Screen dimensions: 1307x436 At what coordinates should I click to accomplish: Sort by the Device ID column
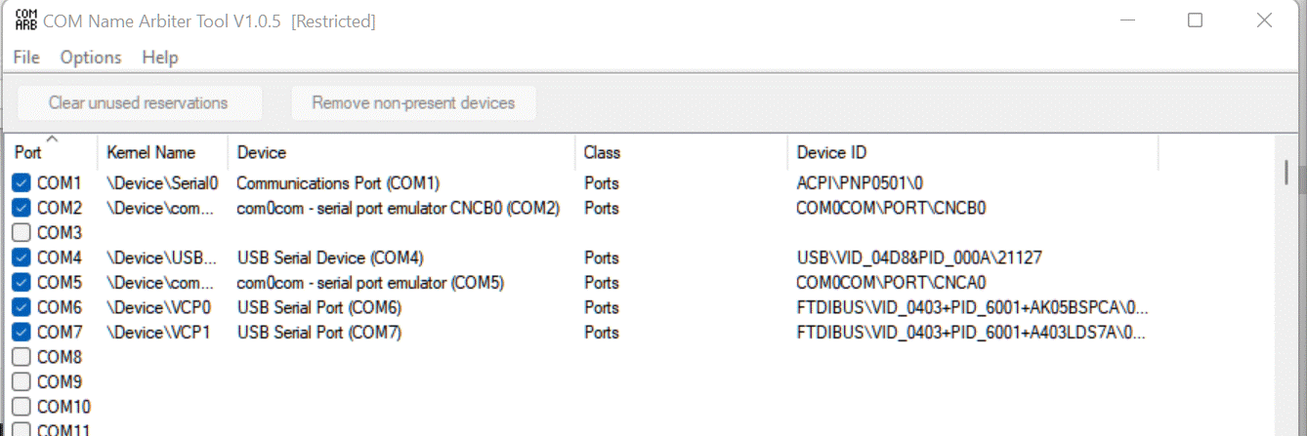pyautogui.click(x=831, y=153)
